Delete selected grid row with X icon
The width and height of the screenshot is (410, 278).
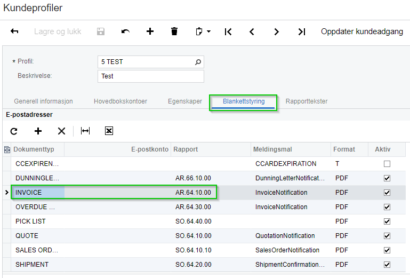[61, 131]
